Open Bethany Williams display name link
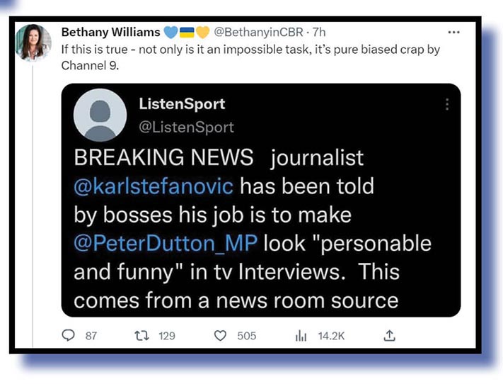 coord(110,32)
